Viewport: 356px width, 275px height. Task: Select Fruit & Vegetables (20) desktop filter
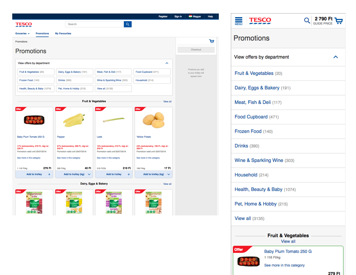click(x=36, y=72)
